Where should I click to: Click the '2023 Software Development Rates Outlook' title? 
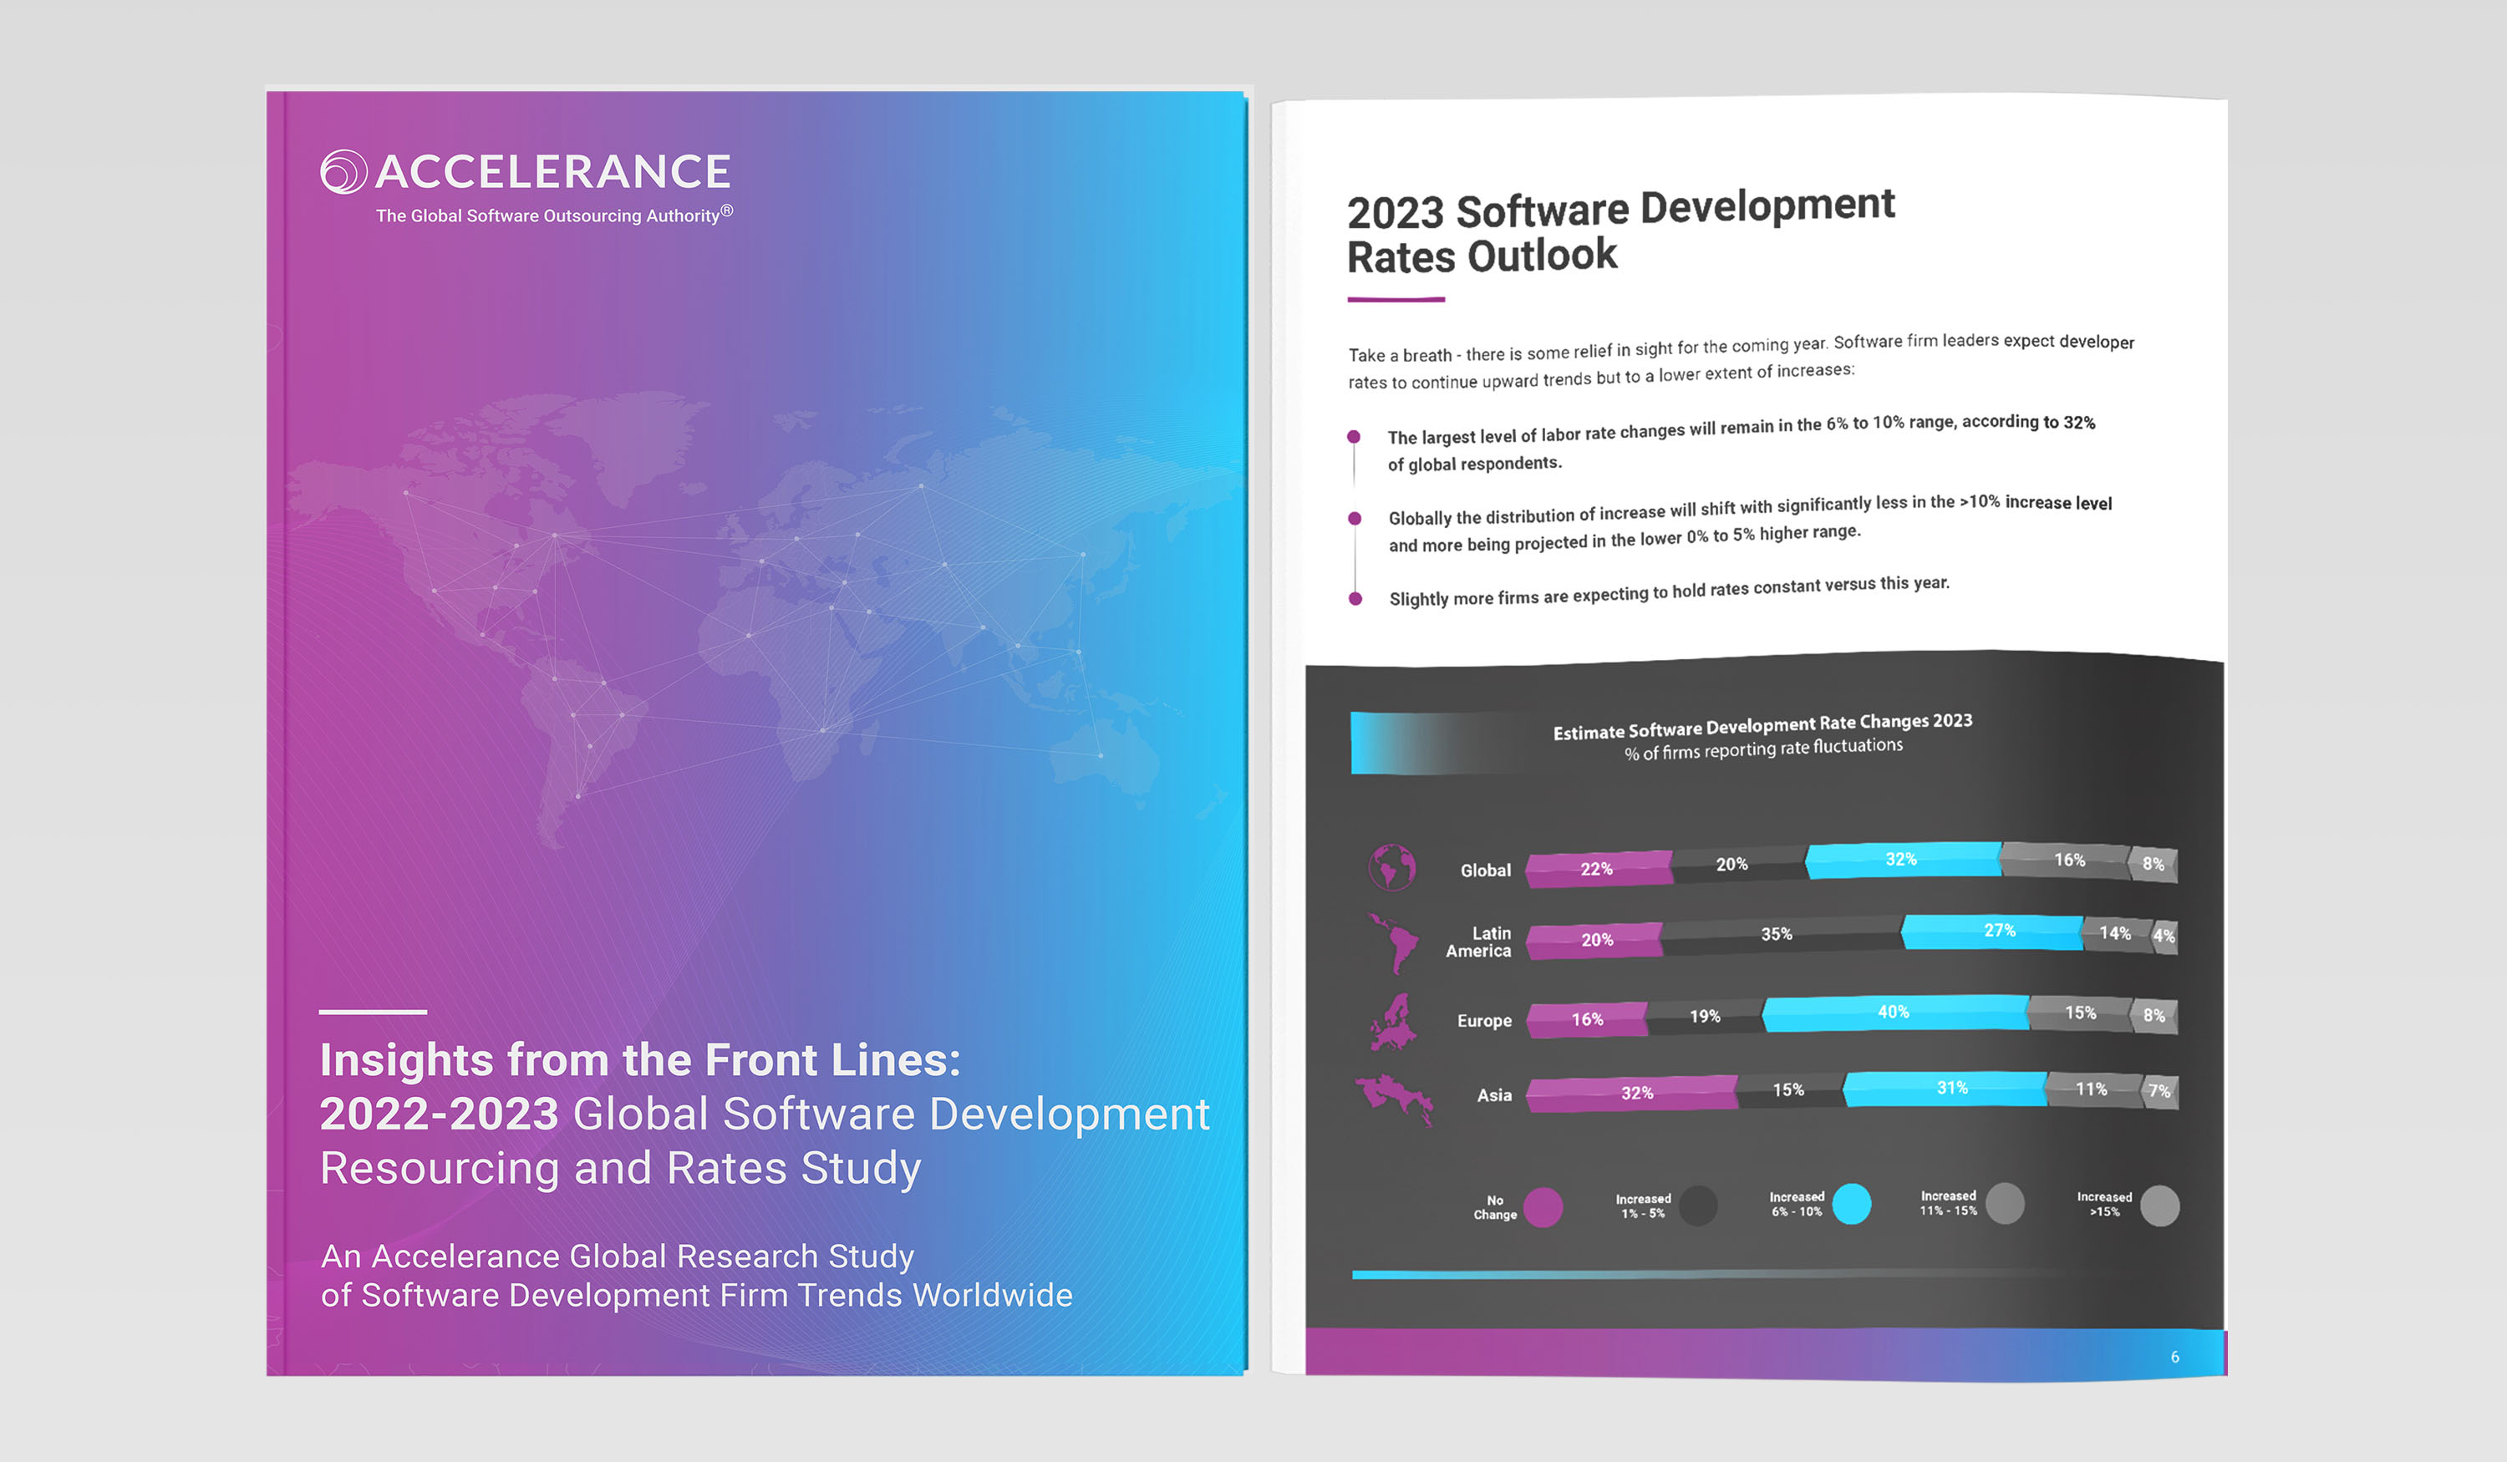pyautogui.click(x=1620, y=231)
